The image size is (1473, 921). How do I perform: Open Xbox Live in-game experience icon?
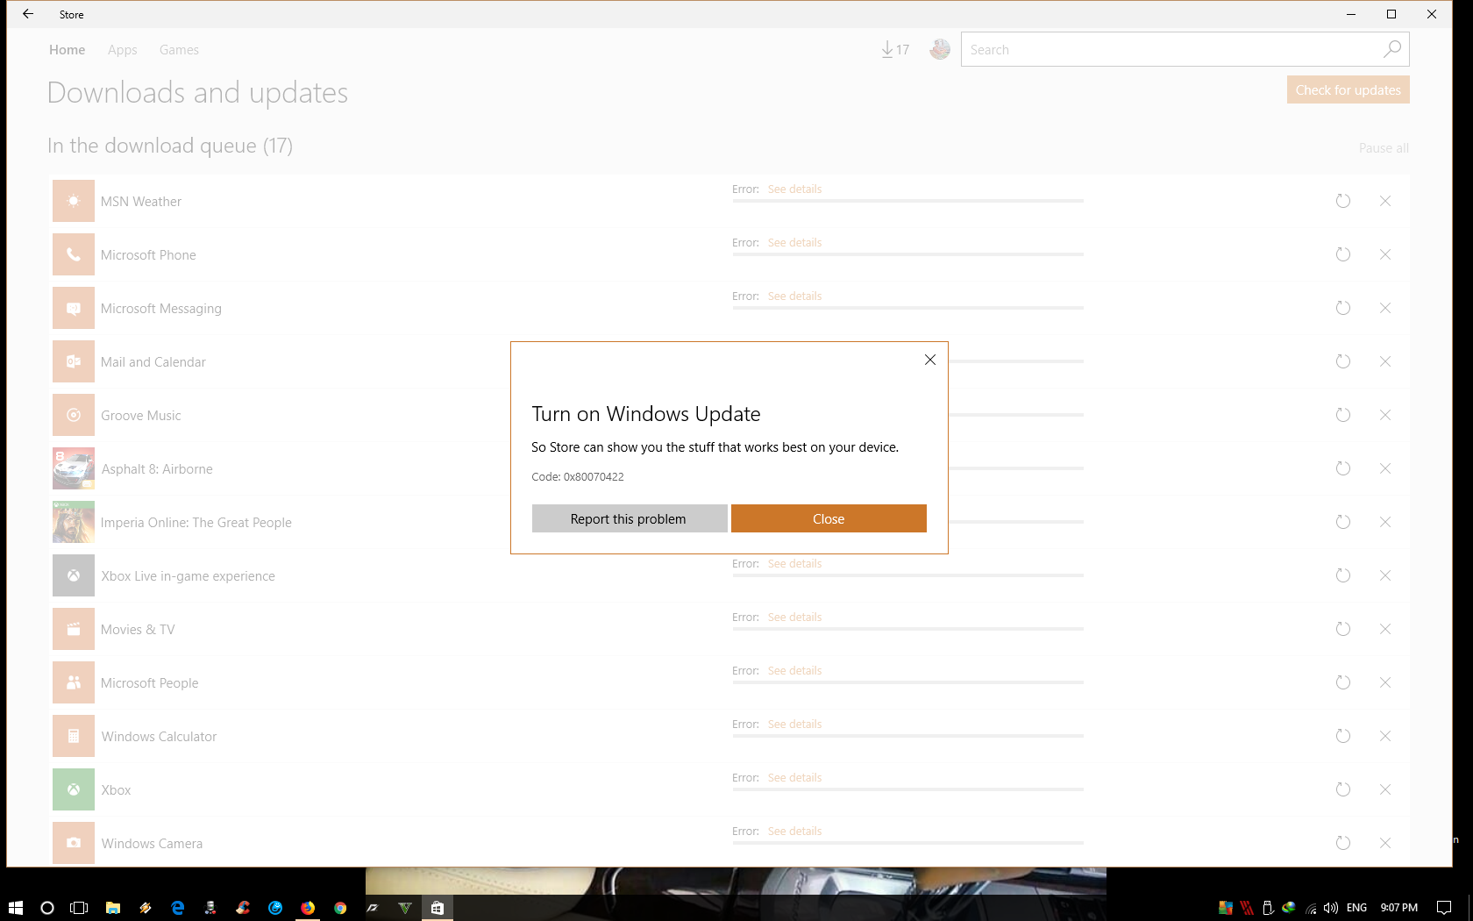point(74,575)
